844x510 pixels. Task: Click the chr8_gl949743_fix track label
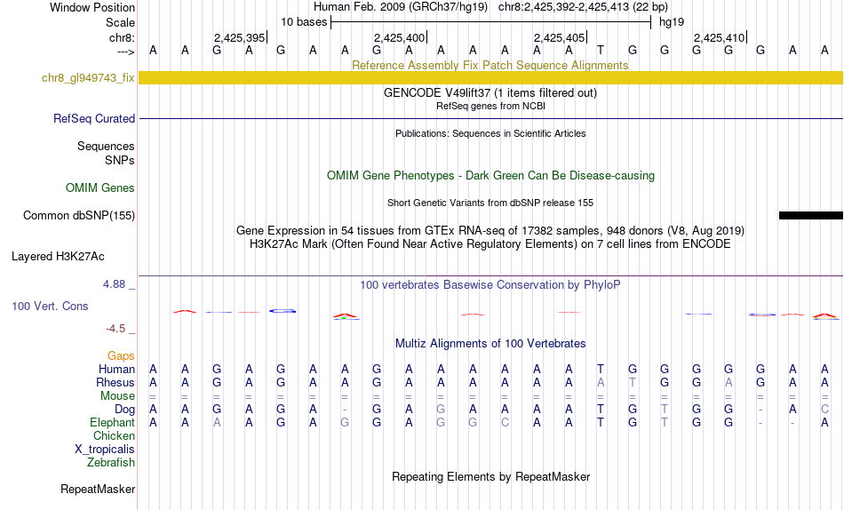coord(88,77)
